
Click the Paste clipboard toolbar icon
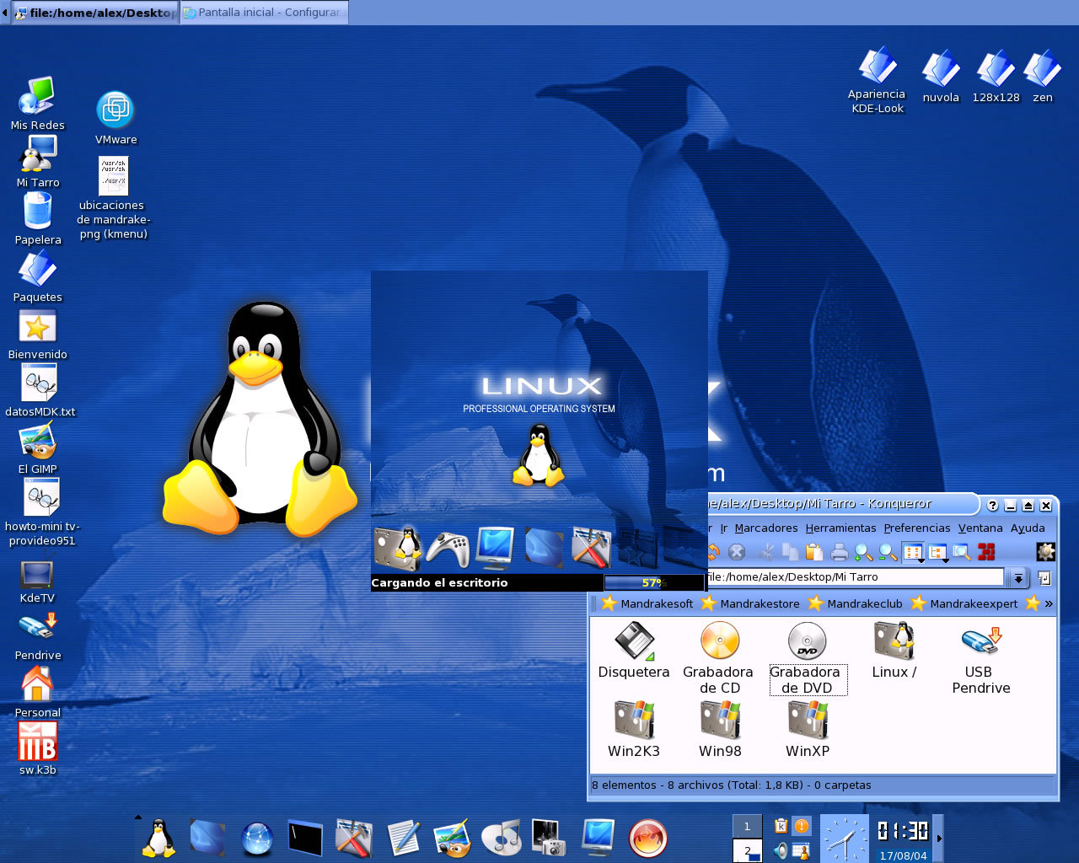[813, 552]
